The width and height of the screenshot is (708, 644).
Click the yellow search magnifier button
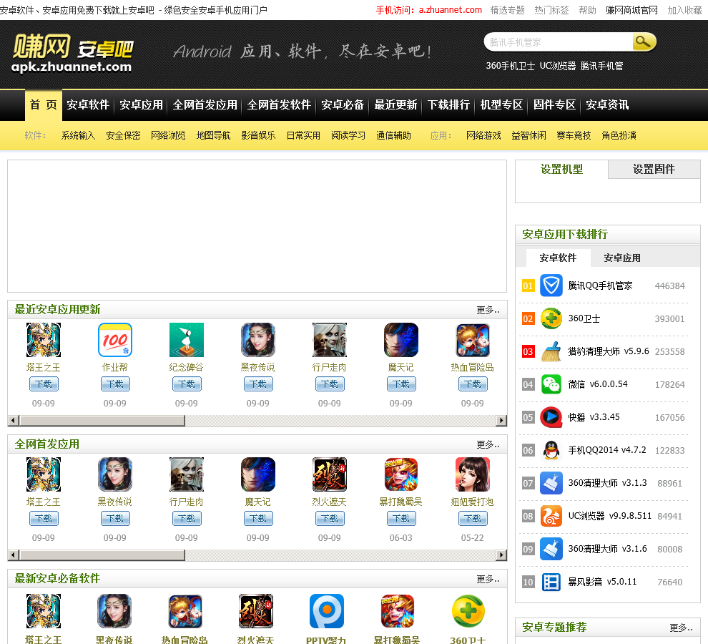pos(644,42)
